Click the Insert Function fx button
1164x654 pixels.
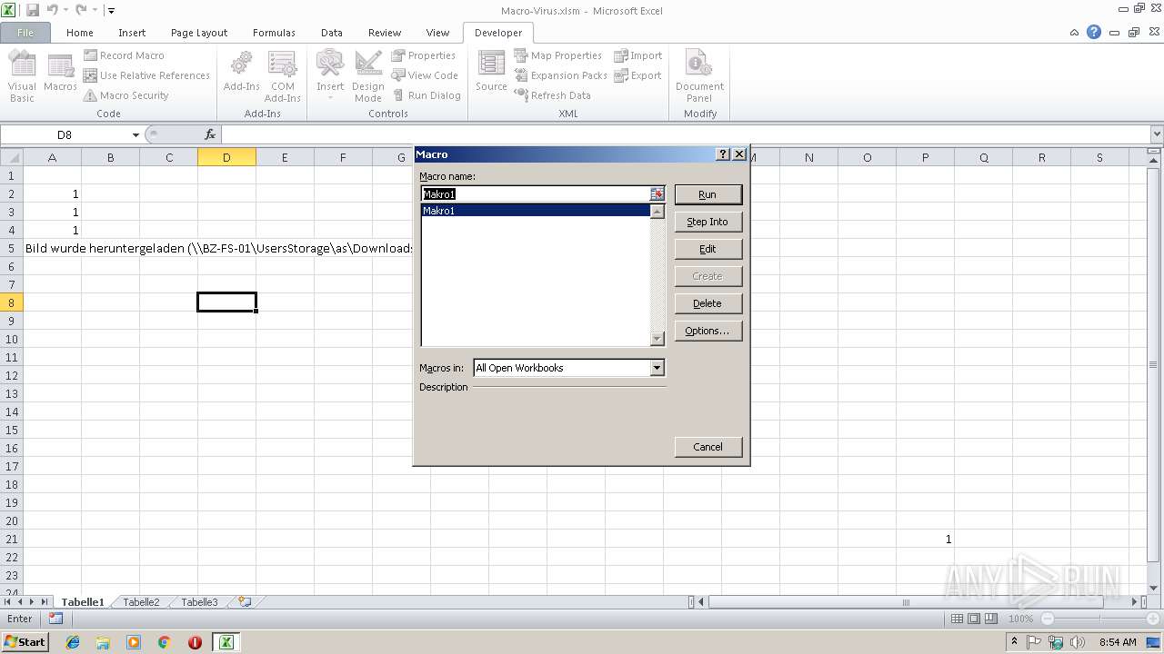coord(210,134)
